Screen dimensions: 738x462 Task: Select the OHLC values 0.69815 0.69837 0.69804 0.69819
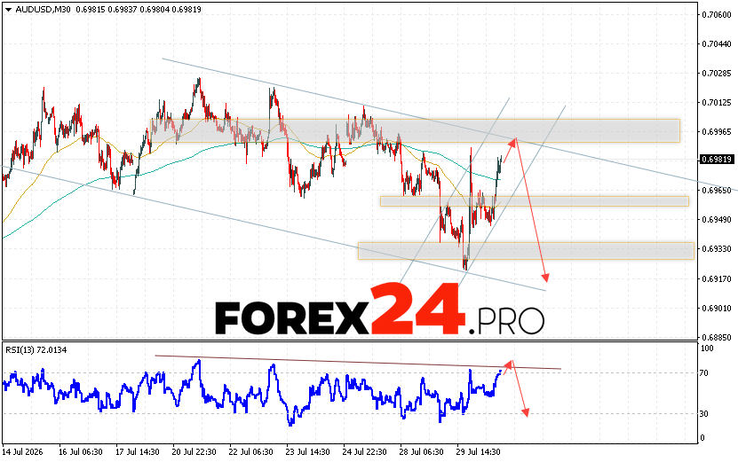138,10
